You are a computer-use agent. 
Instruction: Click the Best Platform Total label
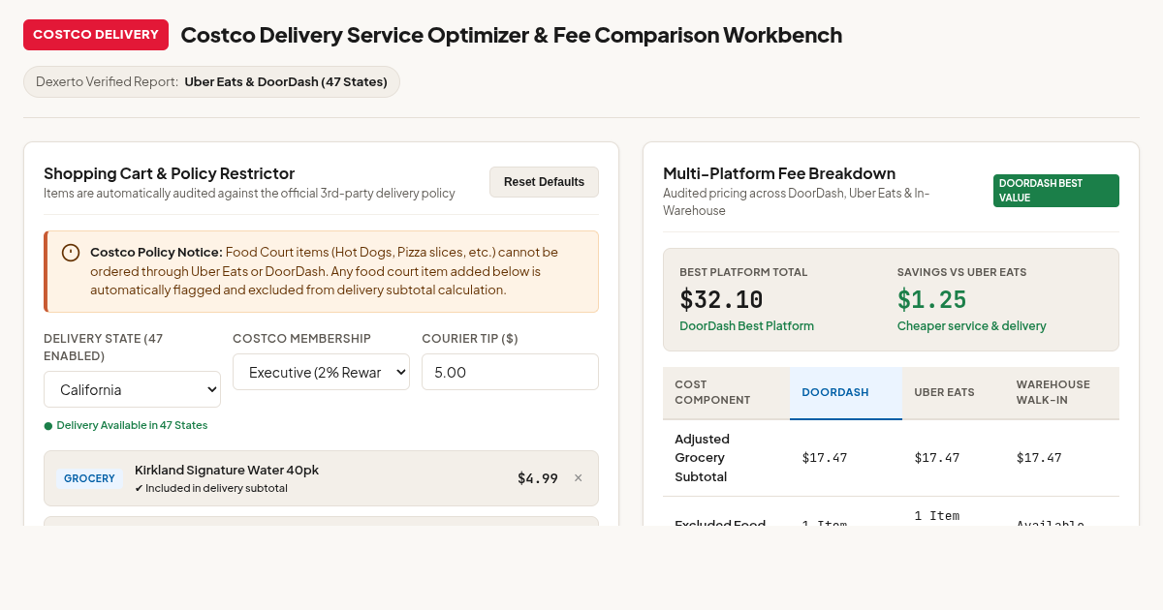pos(743,272)
